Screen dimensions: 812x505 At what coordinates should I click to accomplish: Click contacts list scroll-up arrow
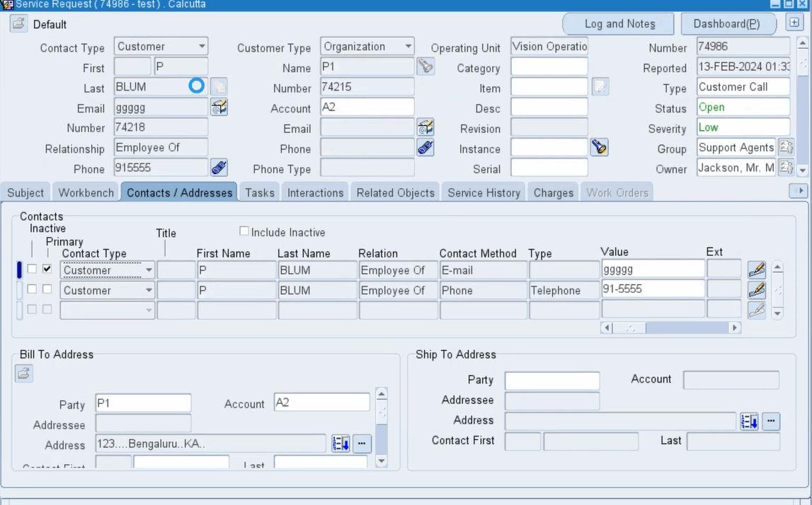tap(777, 267)
